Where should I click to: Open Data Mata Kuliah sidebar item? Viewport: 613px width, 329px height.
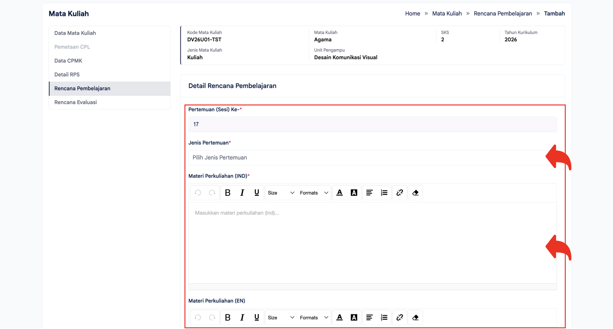click(110, 33)
